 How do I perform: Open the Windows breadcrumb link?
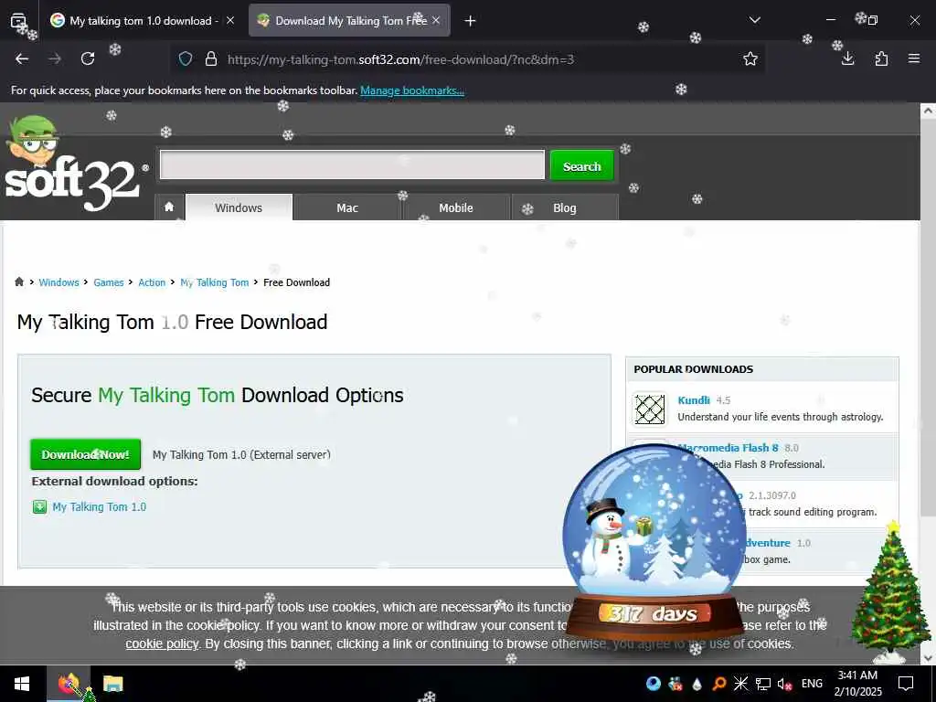coord(59,282)
